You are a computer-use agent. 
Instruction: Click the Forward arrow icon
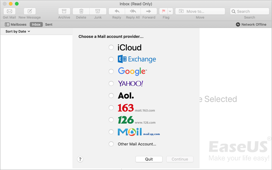click(149, 11)
